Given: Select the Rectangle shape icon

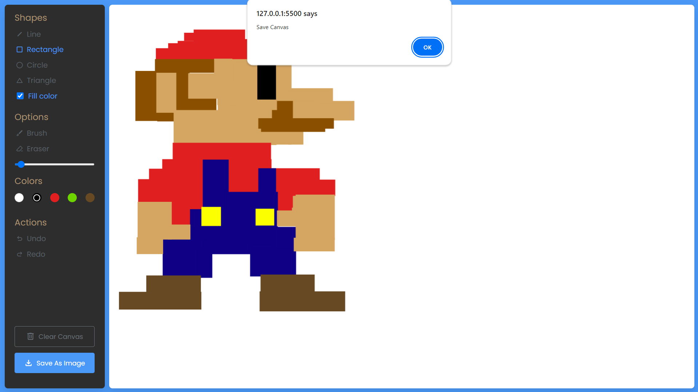Looking at the screenshot, I should (20, 49).
